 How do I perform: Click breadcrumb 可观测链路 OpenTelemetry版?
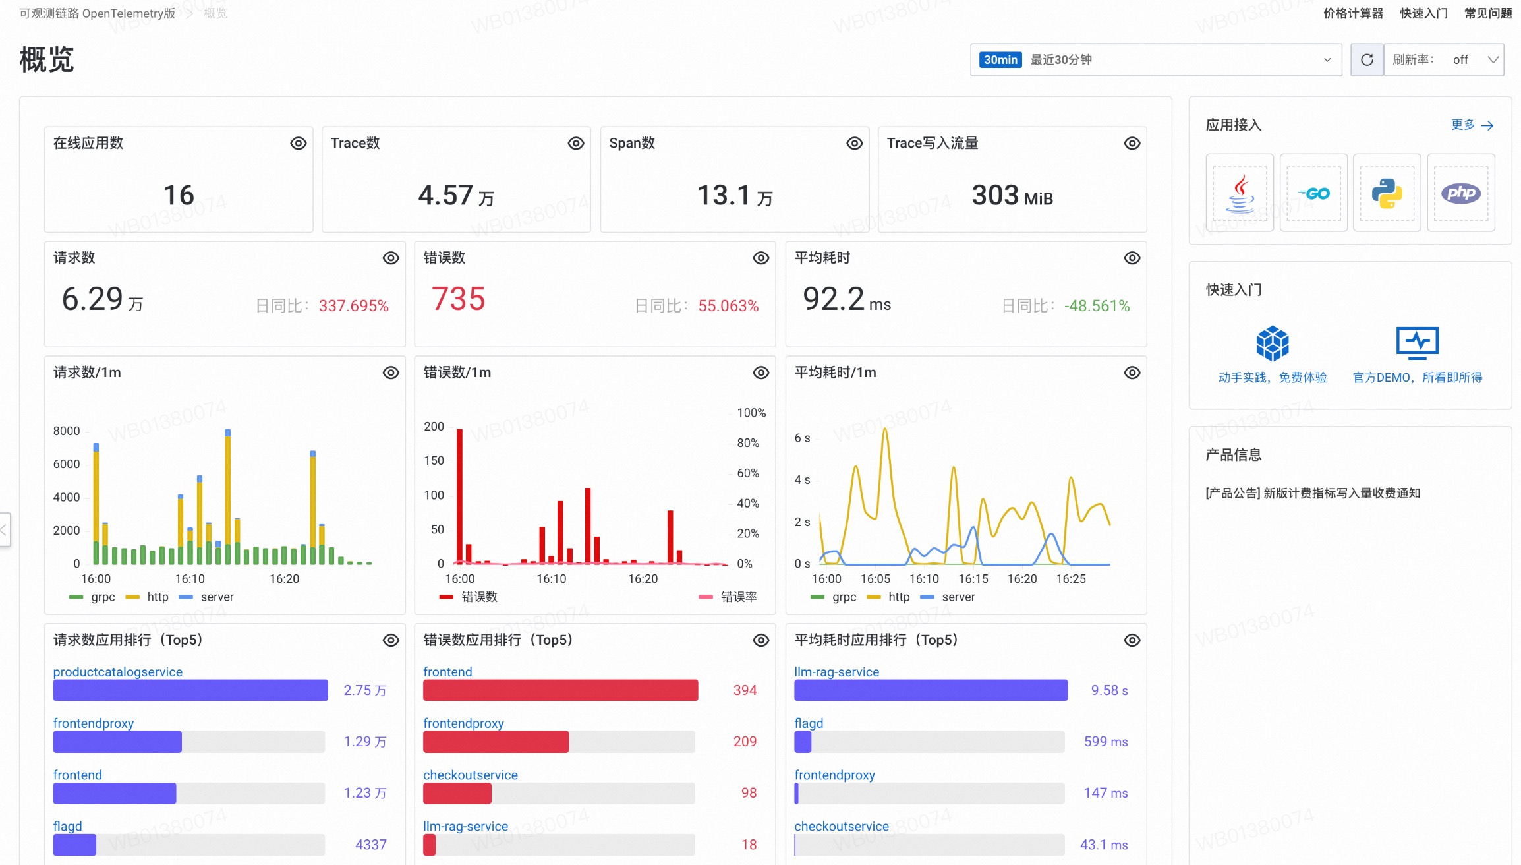coord(98,13)
